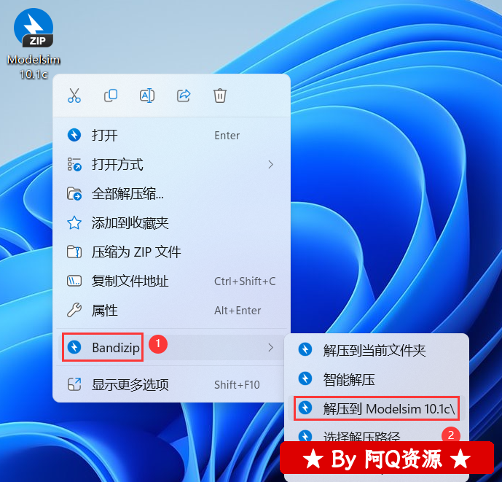Viewport: 502px width, 482px height.
Task: Click the folder icon beside 全部解压缩
Action: pyautogui.click(x=74, y=193)
